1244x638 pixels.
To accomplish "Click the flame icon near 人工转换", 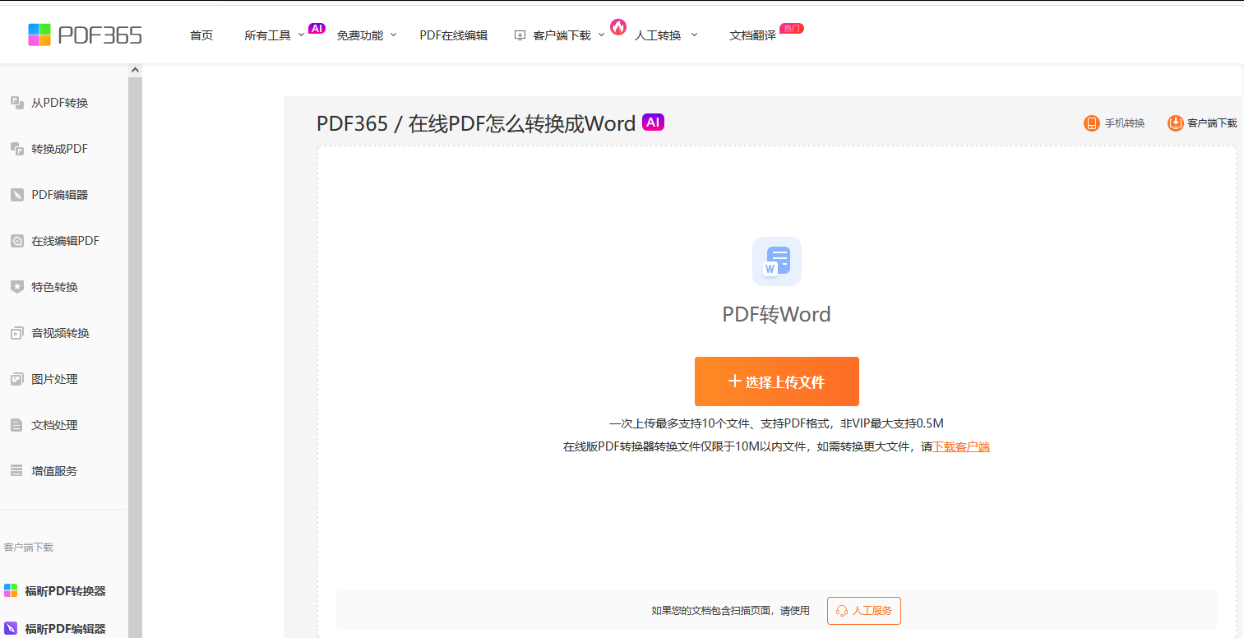I will [618, 27].
